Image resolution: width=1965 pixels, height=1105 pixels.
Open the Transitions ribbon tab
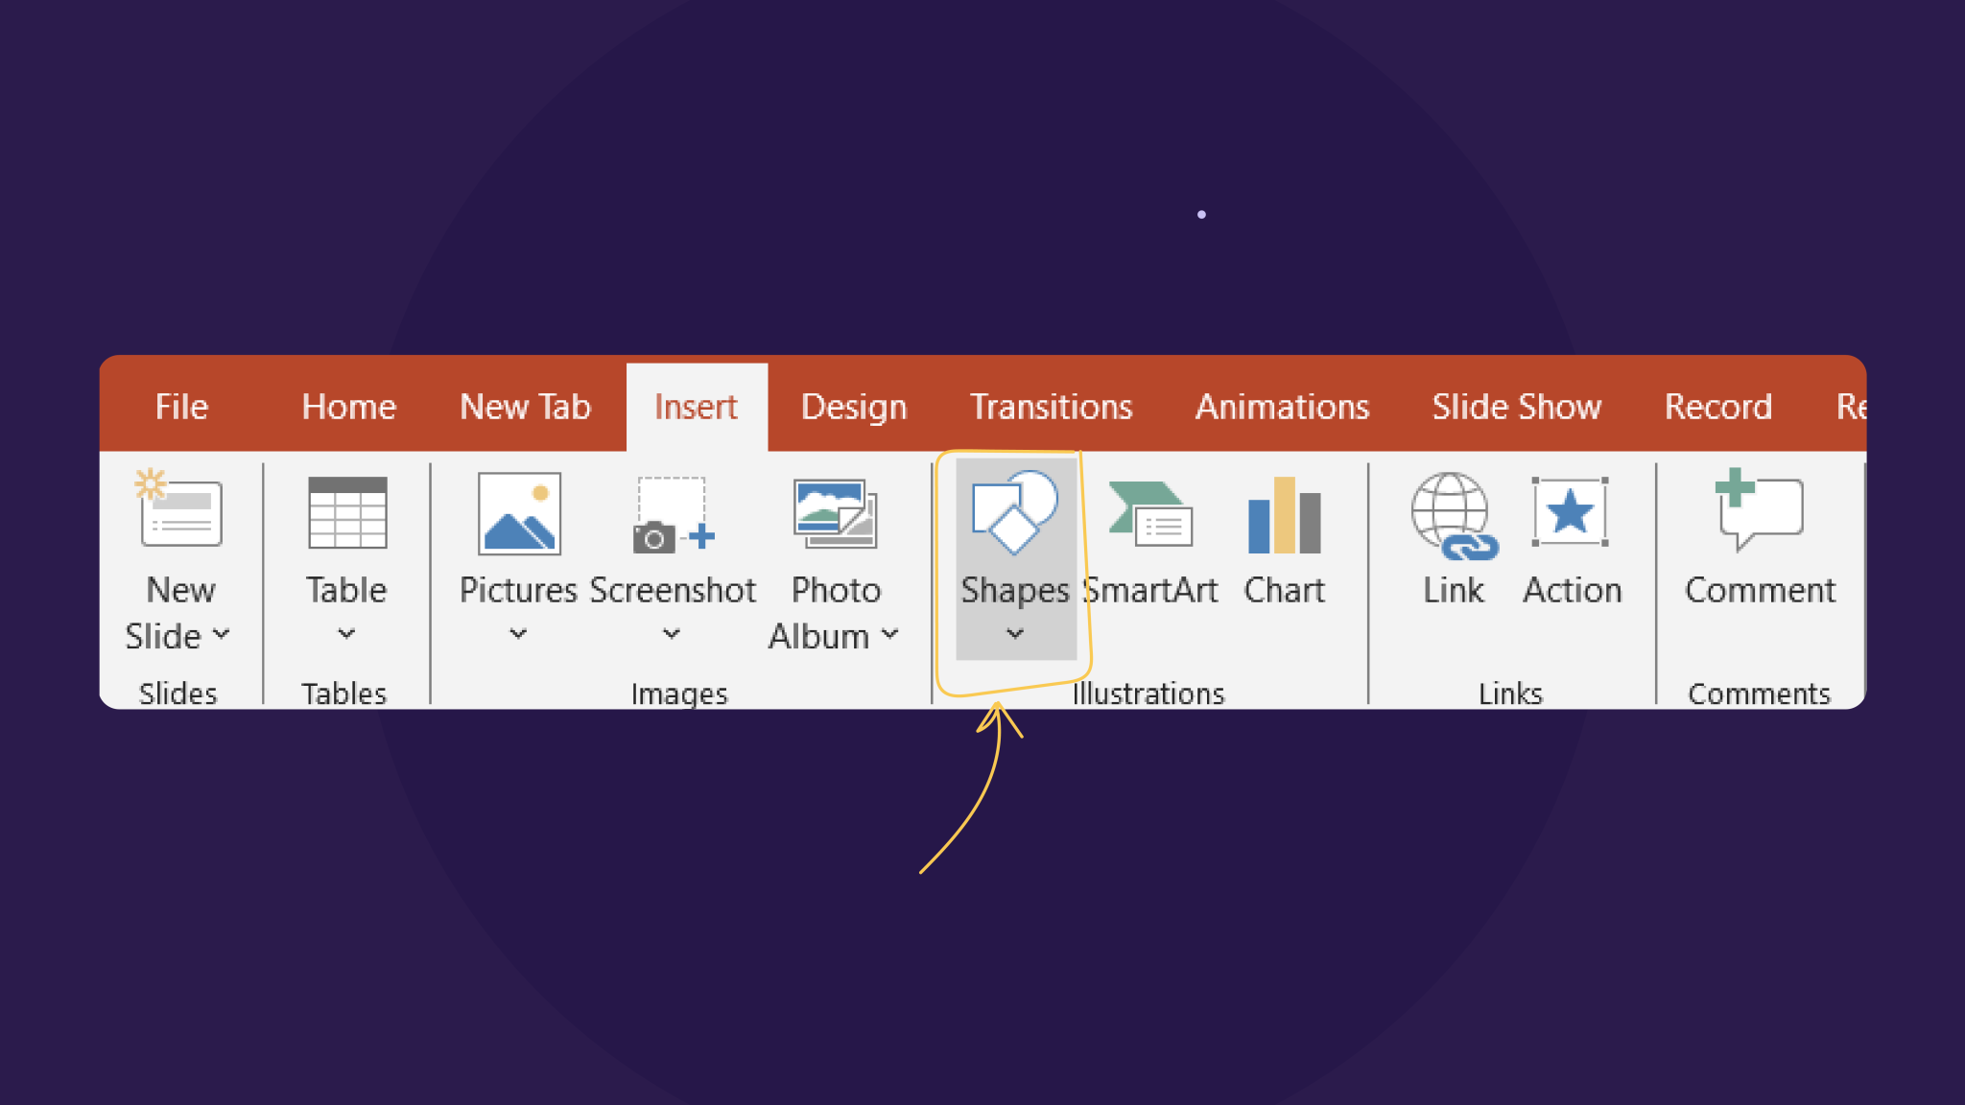click(1051, 407)
